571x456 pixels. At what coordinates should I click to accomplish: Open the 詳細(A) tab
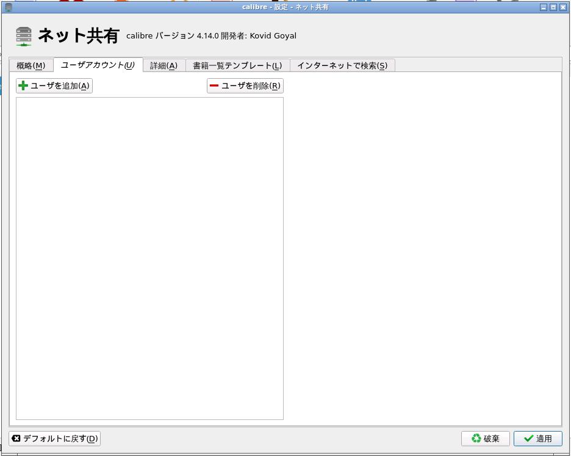164,65
